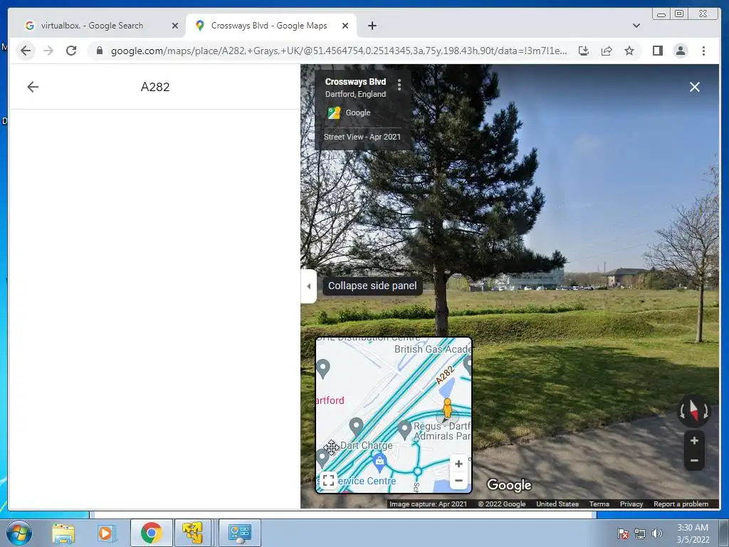Click the browser Forward button
Viewport: 729px width, 547px height.
[48, 51]
